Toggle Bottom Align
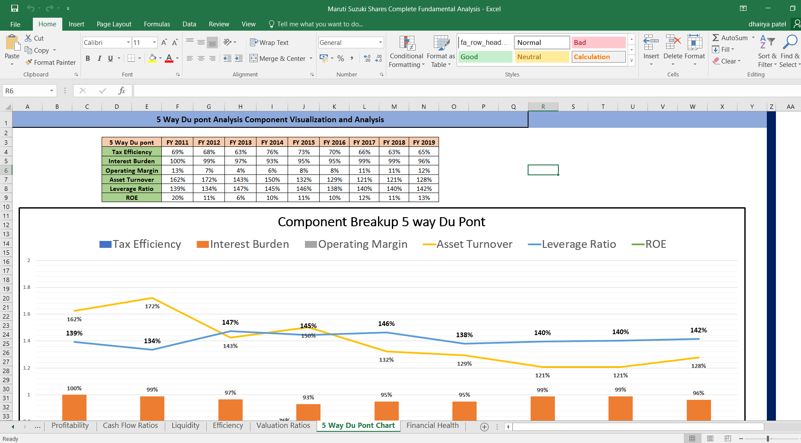The height and width of the screenshot is (443, 801). coord(212,42)
